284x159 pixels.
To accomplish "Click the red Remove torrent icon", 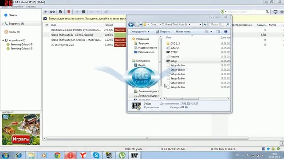I will click(69, 12).
